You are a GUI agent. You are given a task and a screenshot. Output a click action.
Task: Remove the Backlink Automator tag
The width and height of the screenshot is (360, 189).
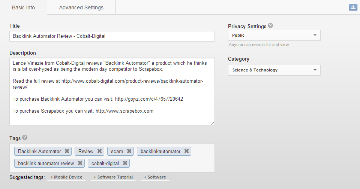tap(67, 151)
